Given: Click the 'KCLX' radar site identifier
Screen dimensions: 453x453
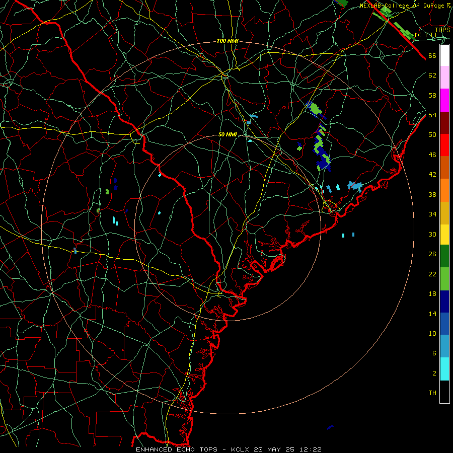Looking at the screenshot, I should 241,449.
